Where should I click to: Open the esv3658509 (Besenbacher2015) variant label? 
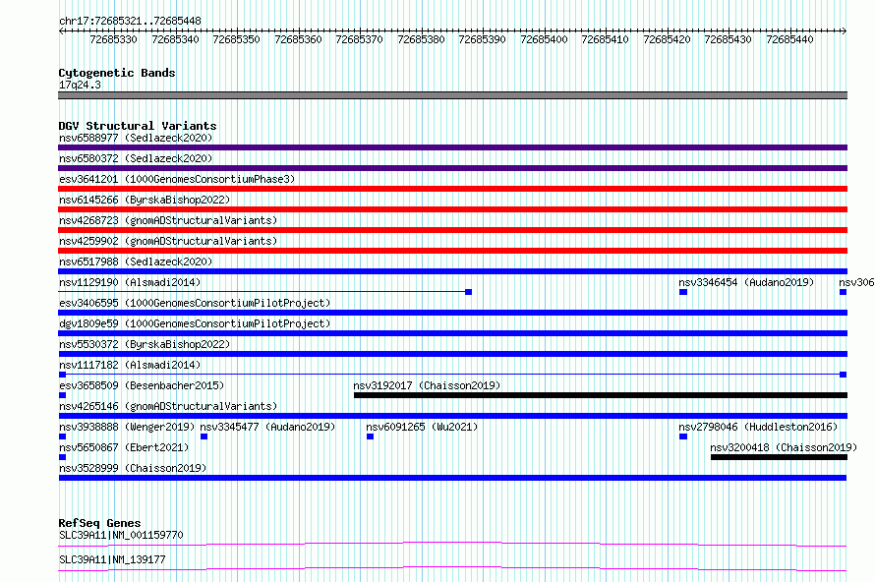tap(142, 385)
